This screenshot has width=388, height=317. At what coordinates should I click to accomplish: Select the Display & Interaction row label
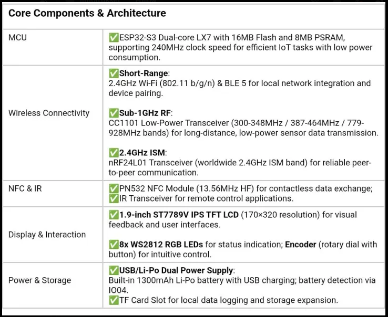tap(47, 235)
